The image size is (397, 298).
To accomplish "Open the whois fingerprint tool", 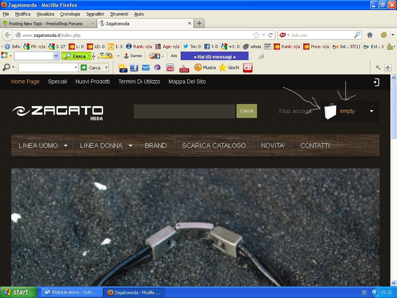I will [x=252, y=47].
